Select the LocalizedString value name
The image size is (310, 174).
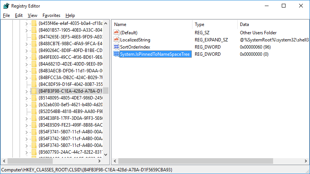pyautogui.click(x=135, y=40)
